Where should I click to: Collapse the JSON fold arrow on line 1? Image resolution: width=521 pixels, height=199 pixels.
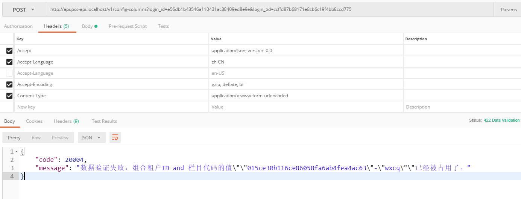pyautogui.click(x=16, y=152)
